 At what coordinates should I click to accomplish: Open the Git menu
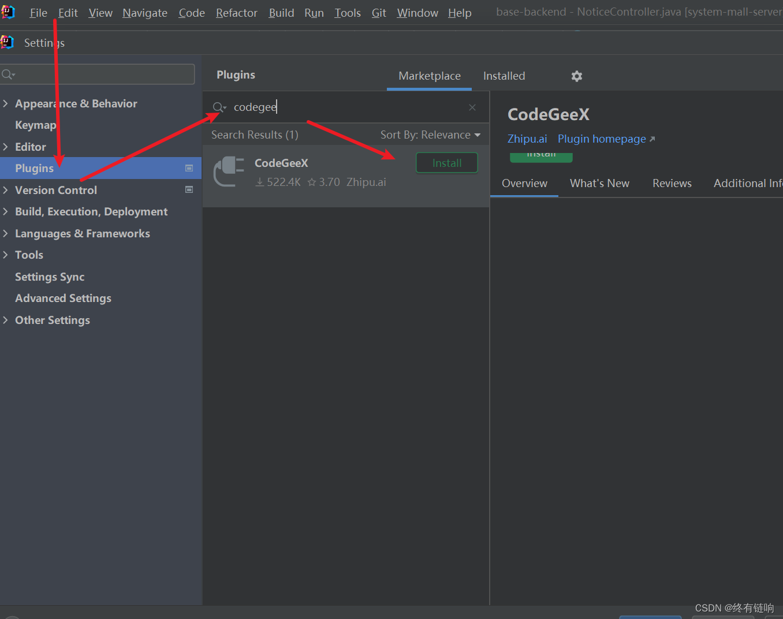379,13
